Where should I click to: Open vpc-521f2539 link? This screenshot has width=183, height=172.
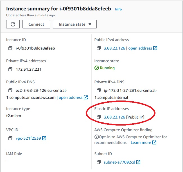tap(31, 138)
